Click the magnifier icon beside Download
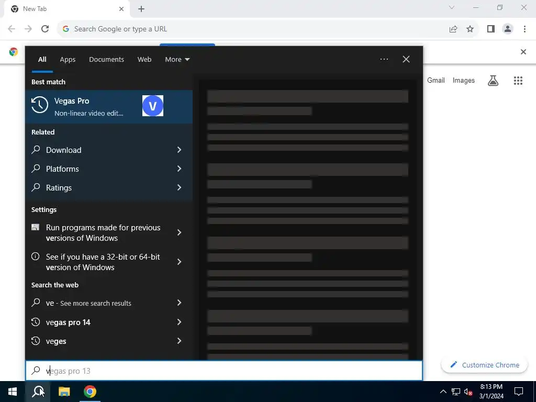The height and width of the screenshot is (402, 536). (x=36, y=149)
